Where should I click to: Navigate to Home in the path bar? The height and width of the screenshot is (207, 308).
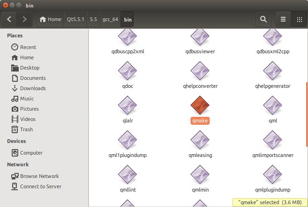coord(51,19)
